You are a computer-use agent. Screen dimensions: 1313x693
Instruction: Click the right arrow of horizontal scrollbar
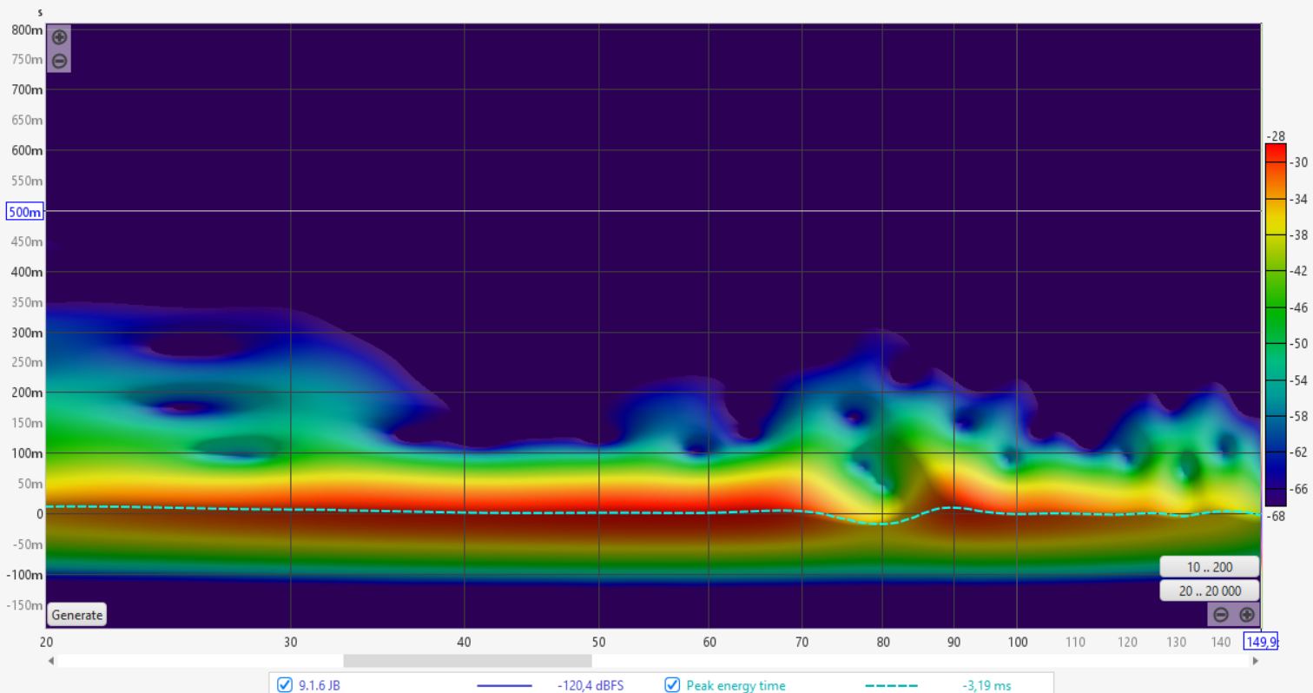click(1255, 661)
